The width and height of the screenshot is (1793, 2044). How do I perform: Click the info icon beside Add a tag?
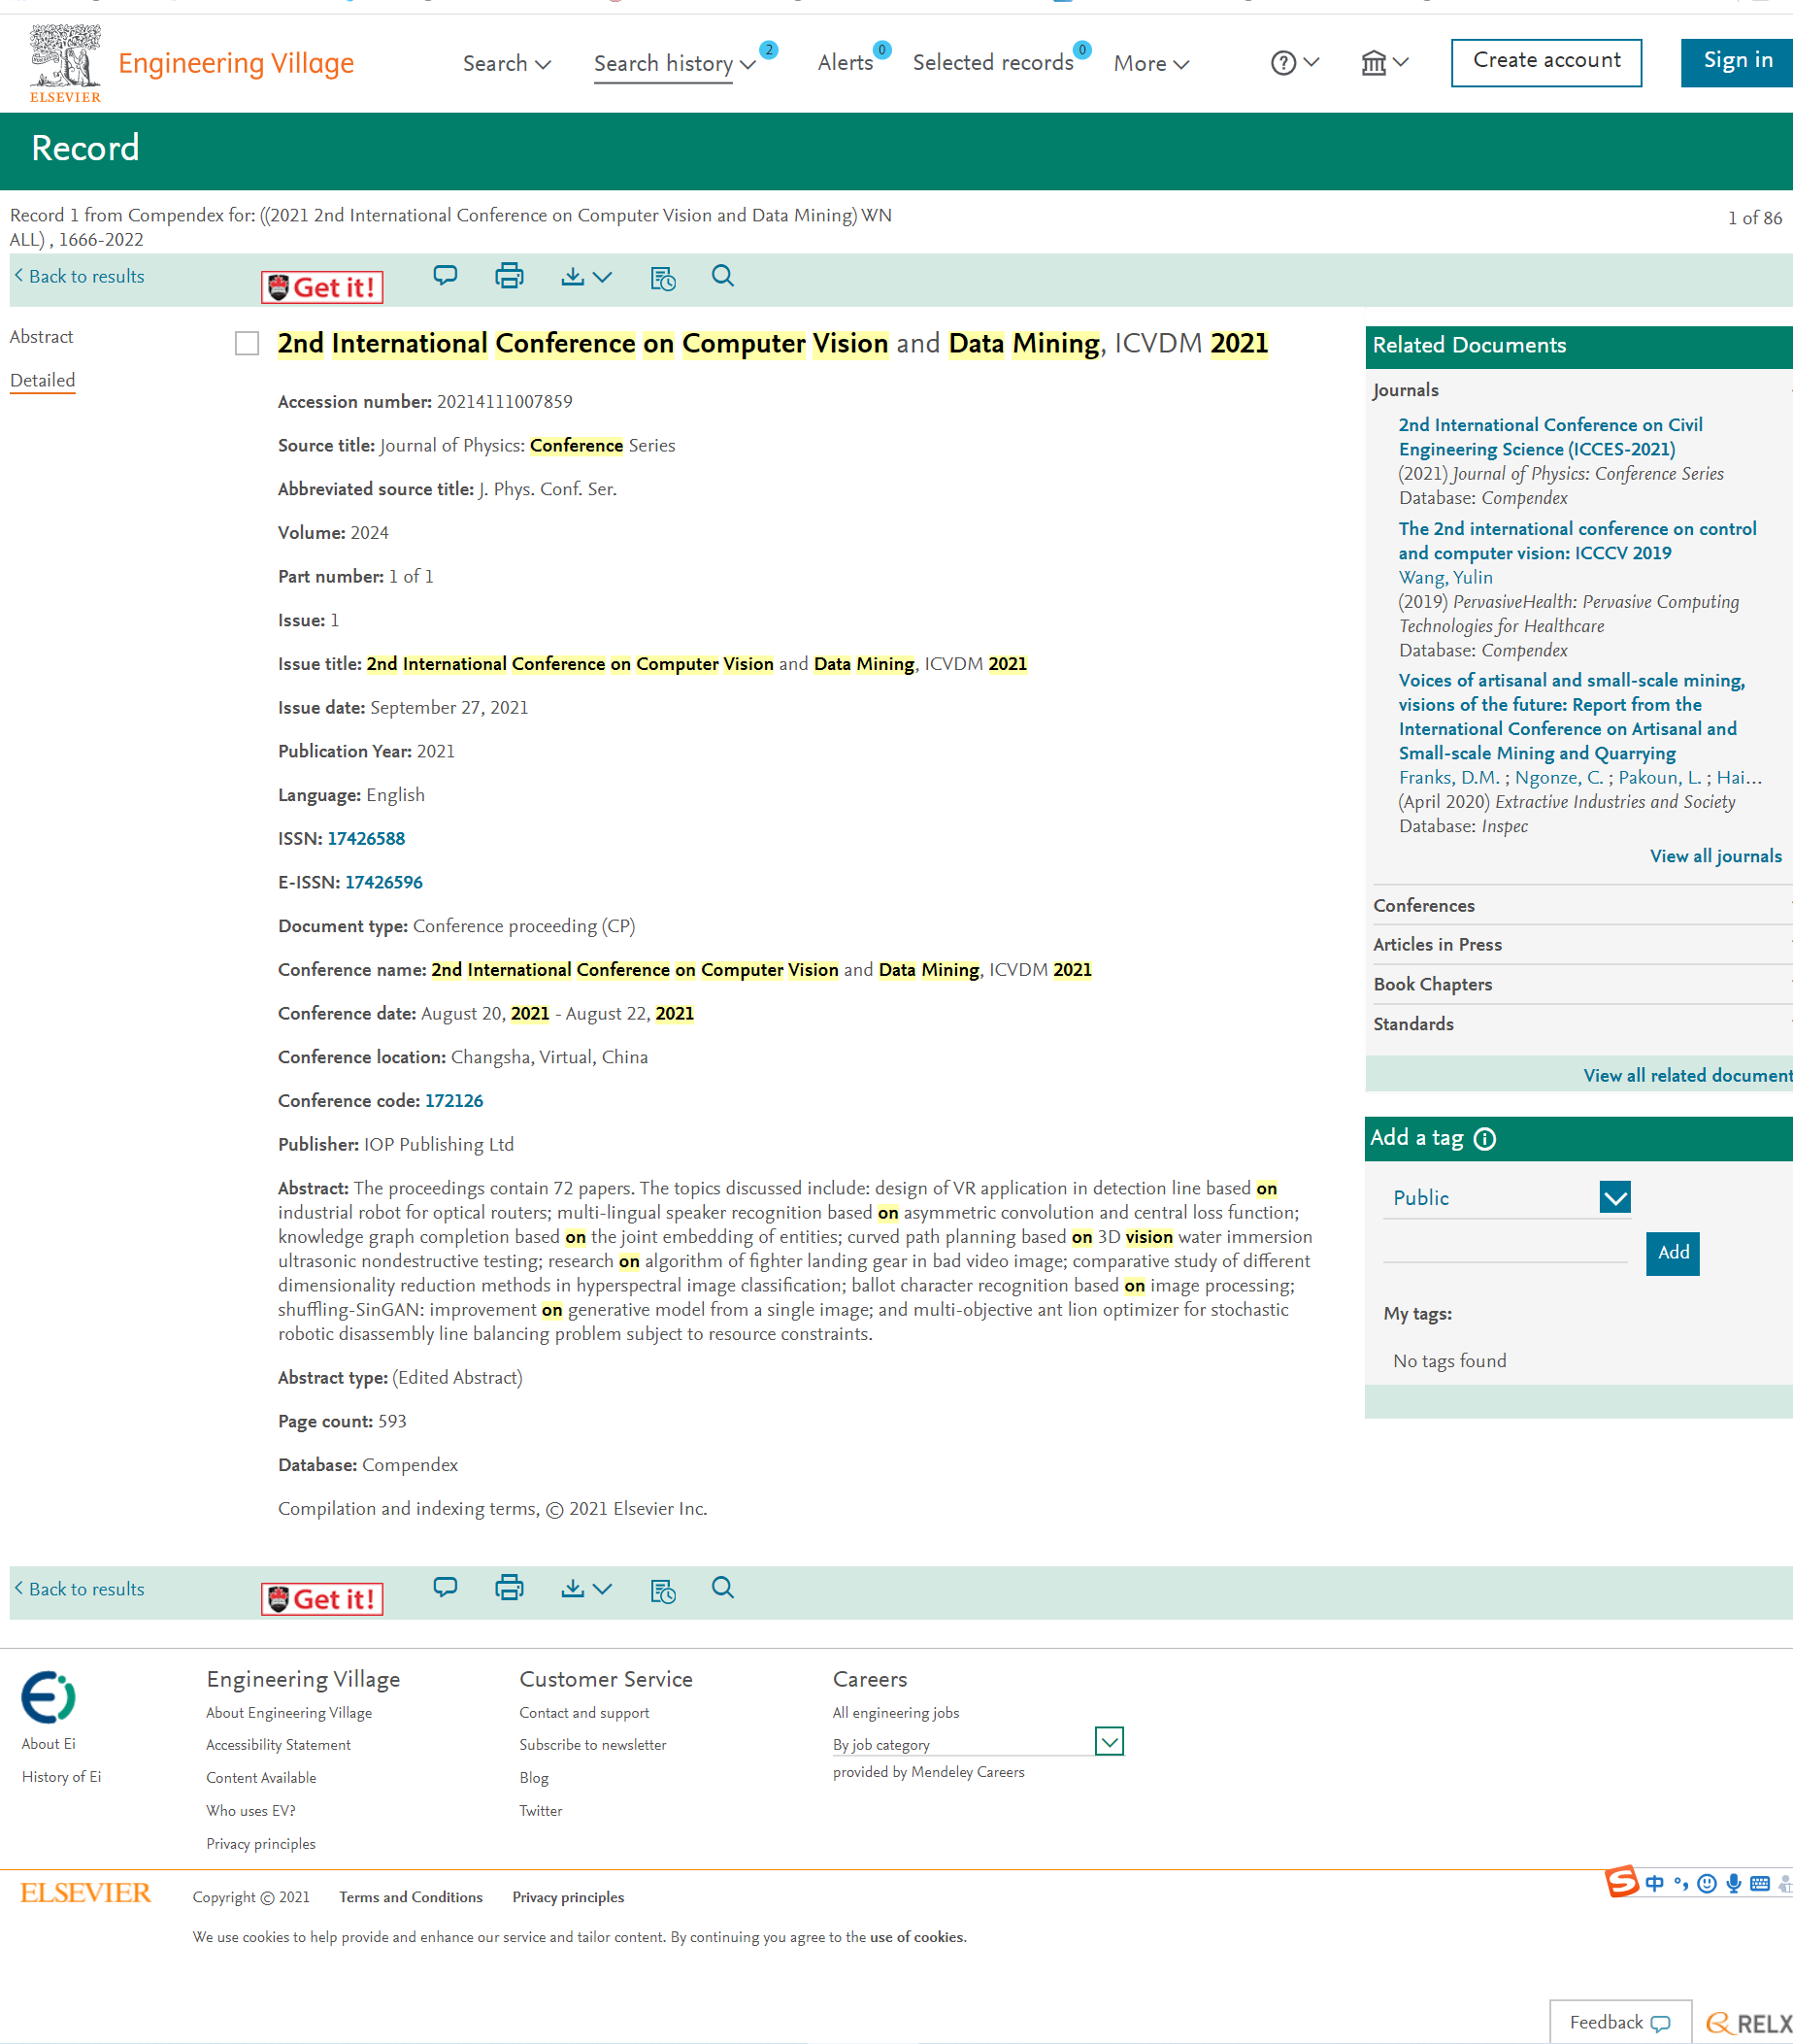(1485, 1139)
